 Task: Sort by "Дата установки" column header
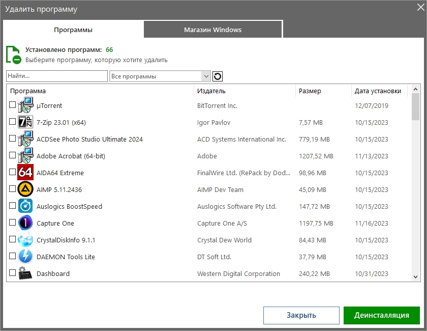coord(378,91)
